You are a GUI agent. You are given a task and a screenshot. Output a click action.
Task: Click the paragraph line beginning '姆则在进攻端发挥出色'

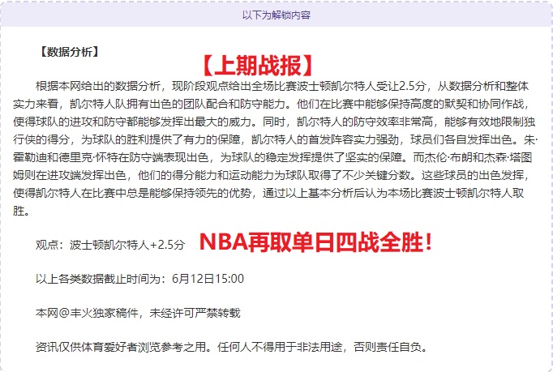pyautogui.click(x=272, y=175)
